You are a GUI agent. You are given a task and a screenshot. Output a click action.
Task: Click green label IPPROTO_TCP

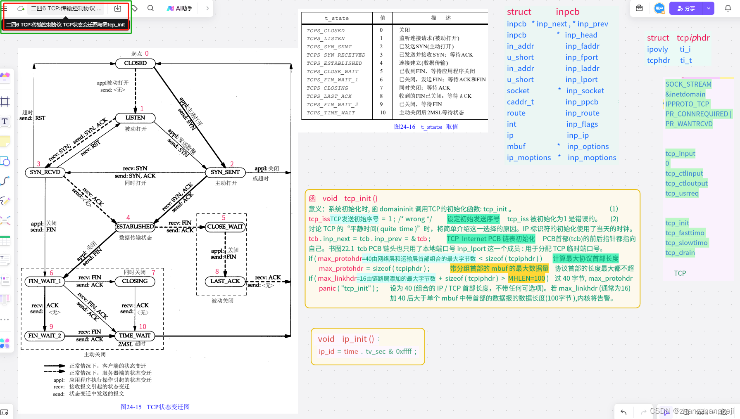tap(687, 104)
